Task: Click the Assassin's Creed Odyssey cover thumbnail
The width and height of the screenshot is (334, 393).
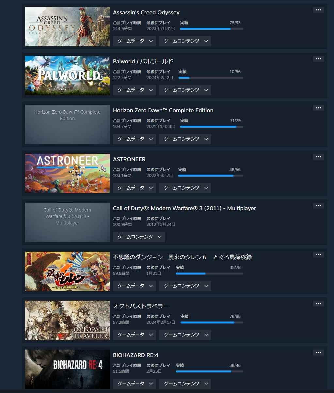Action: click(67, 26)
